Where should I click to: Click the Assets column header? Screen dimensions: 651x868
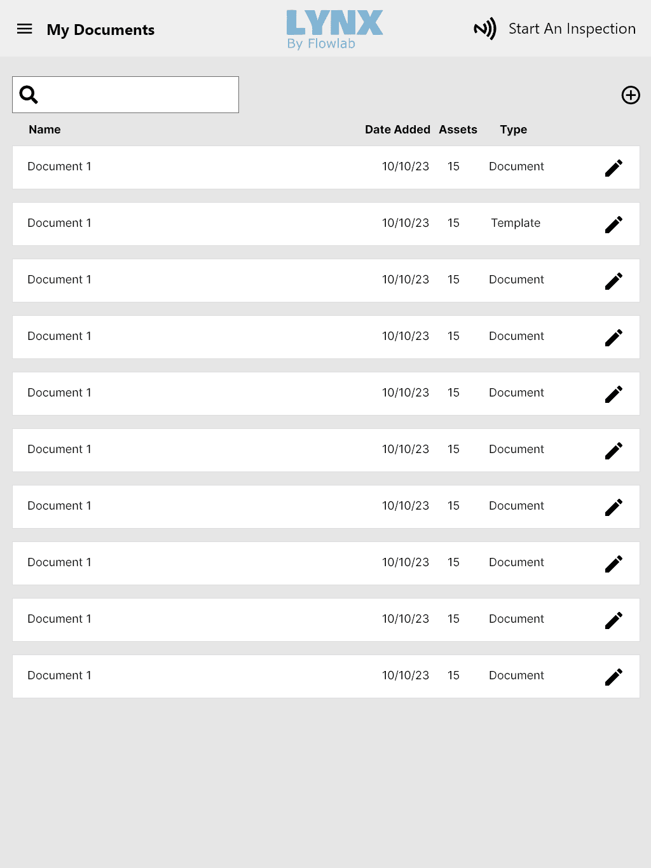click(458, 130)
